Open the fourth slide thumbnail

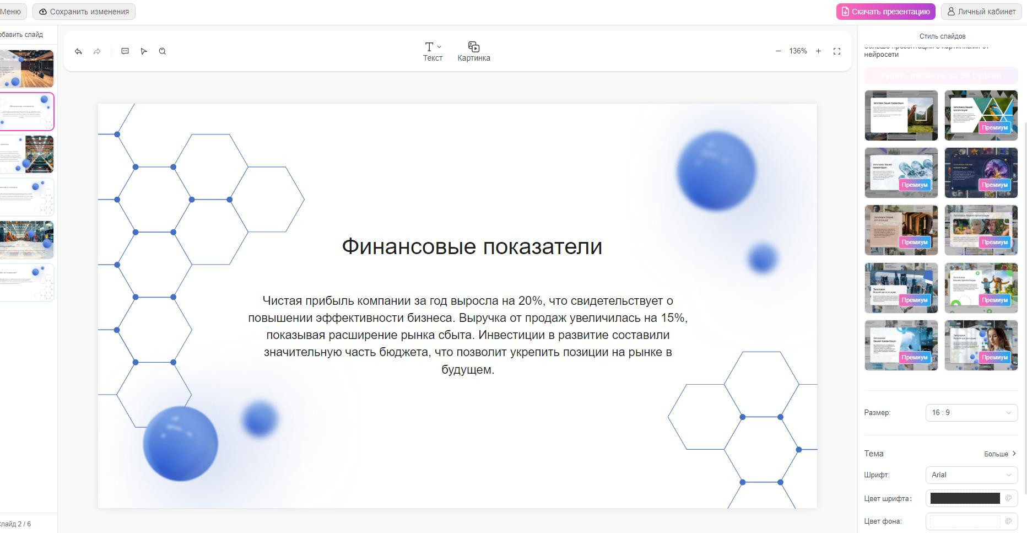coord(26,197)
